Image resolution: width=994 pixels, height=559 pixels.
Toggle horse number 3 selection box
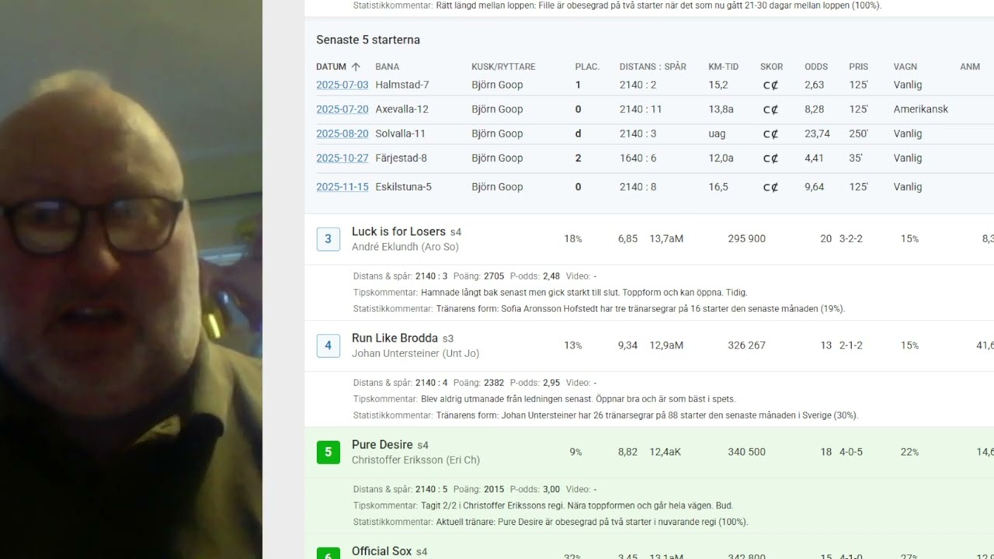pos(328,239)
